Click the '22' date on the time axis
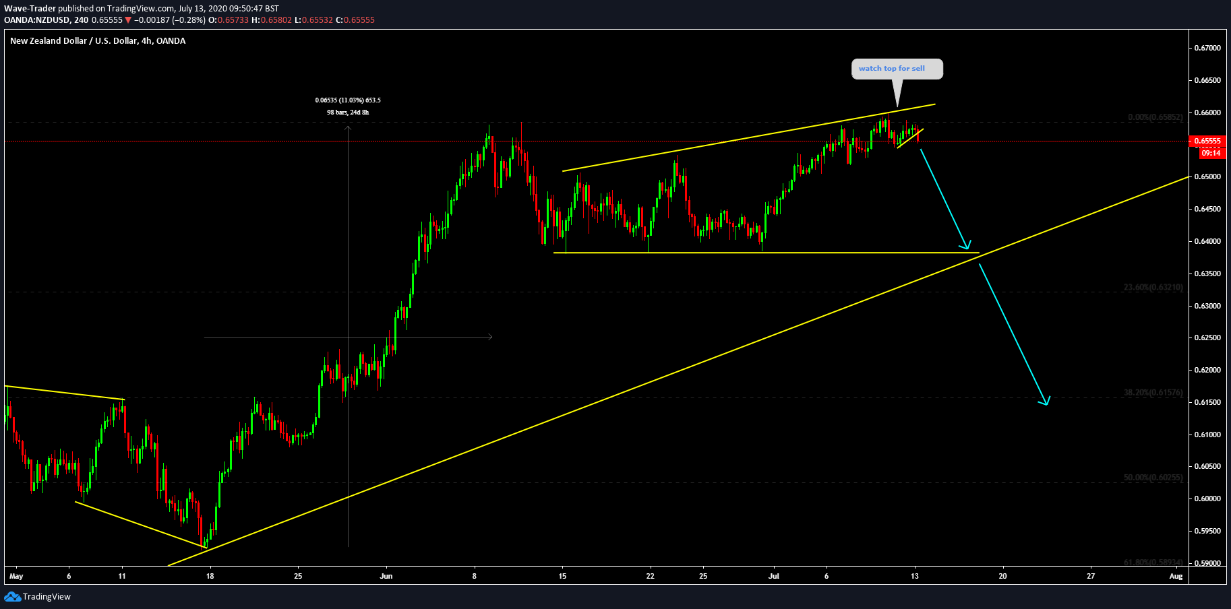The image size is (1231, 609). pyautogui.click(x=651, y=576)
